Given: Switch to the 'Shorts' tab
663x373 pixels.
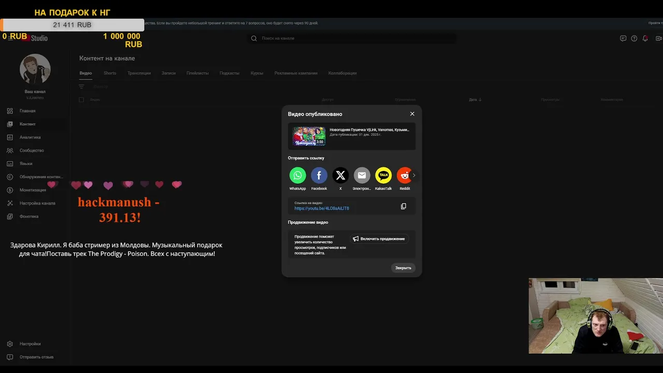Looking at the screenshot, I should [110, 73].
